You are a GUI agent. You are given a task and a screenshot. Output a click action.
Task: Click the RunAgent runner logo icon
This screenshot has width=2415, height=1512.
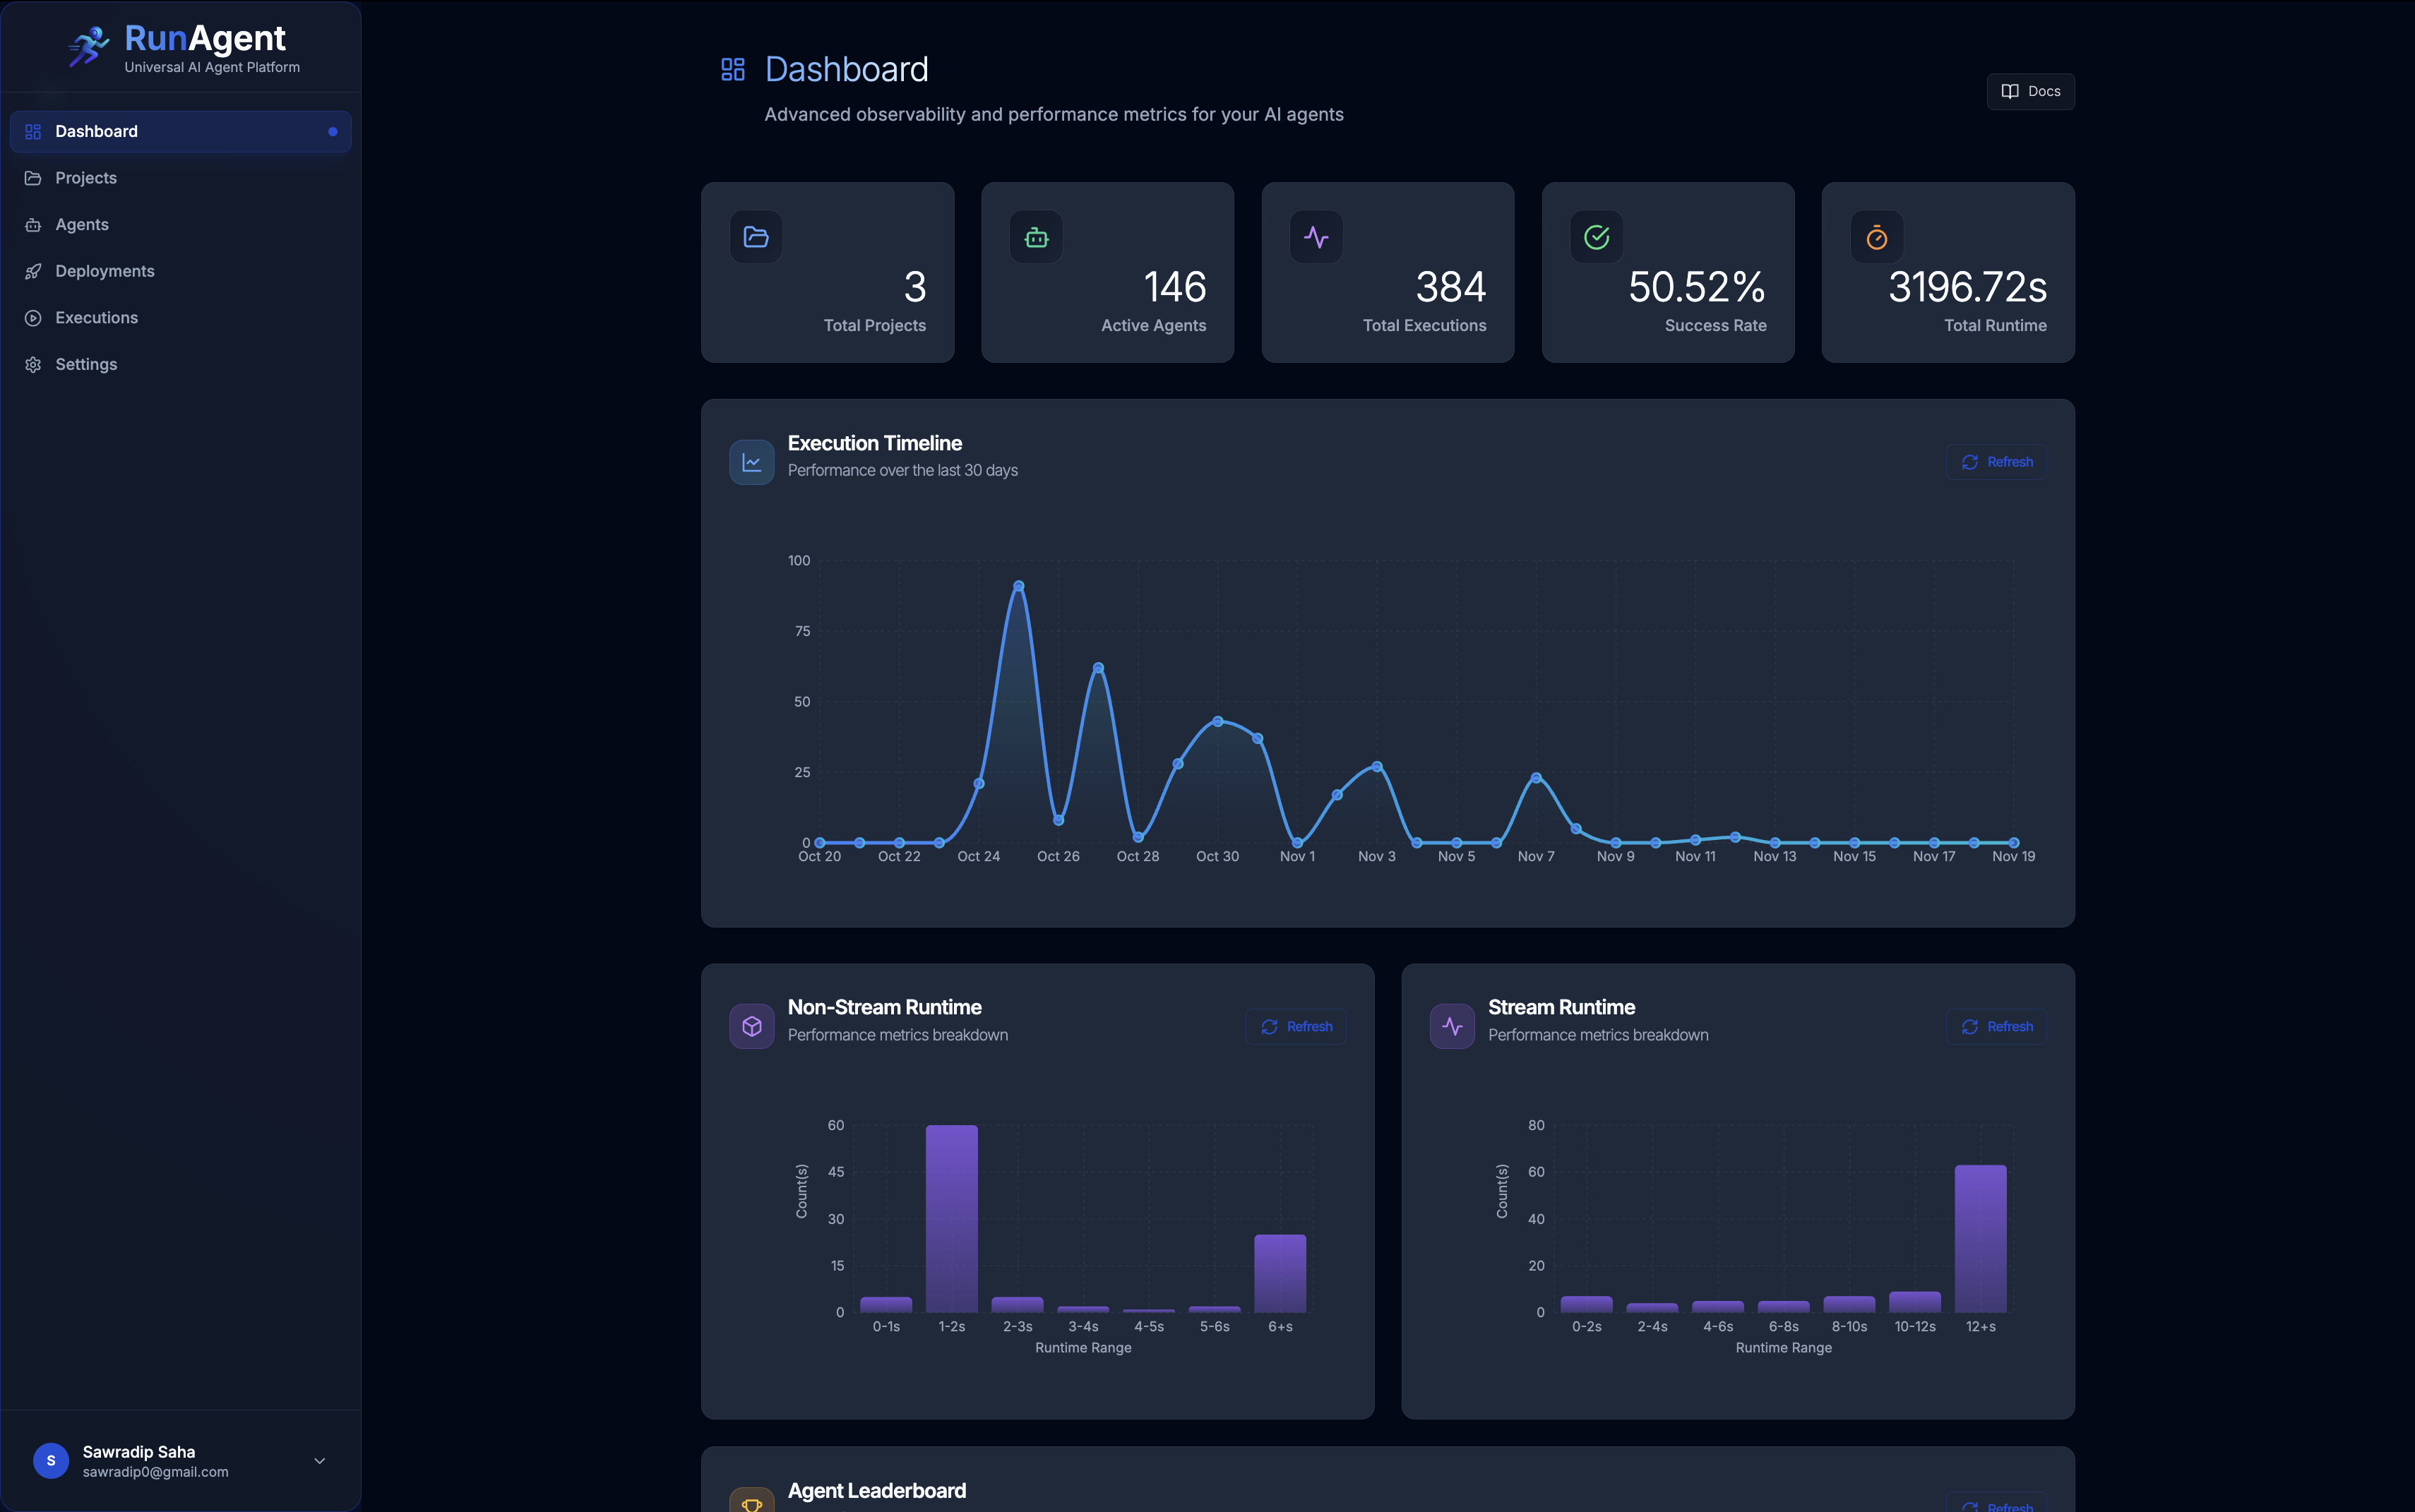click(88, 46)
